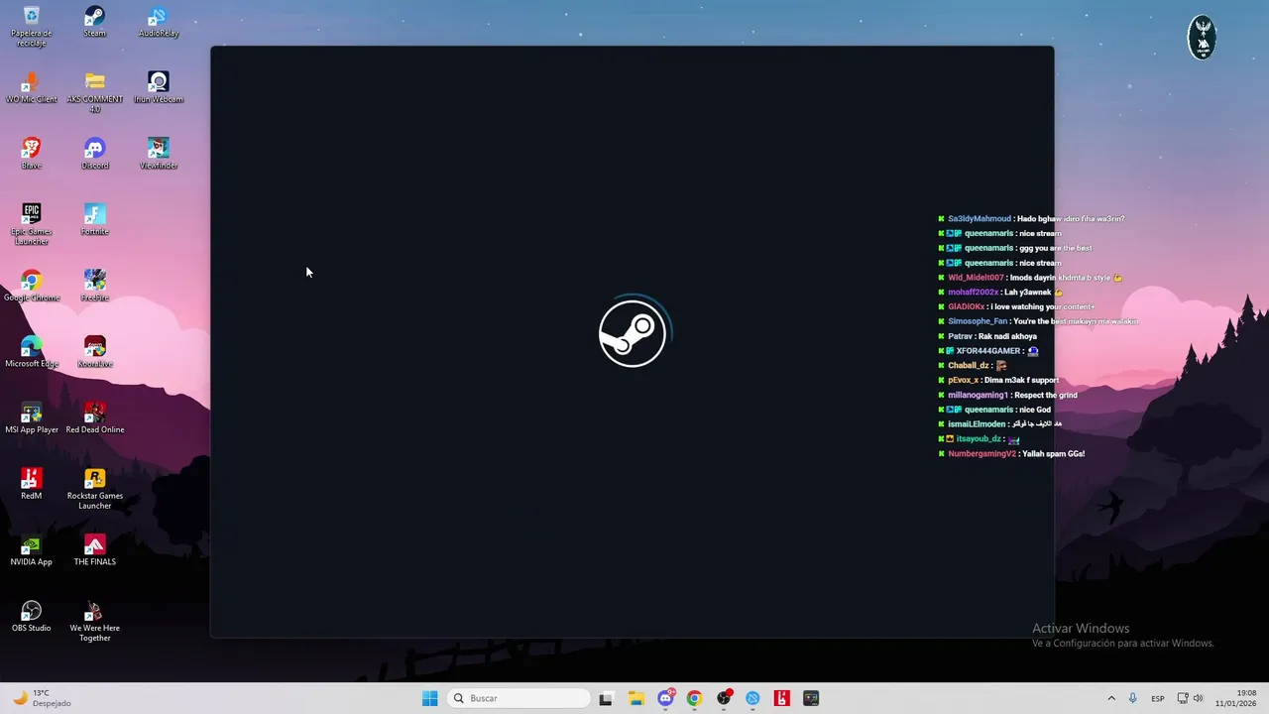Select the RedM desktop shortcut

tap(31, 484)
